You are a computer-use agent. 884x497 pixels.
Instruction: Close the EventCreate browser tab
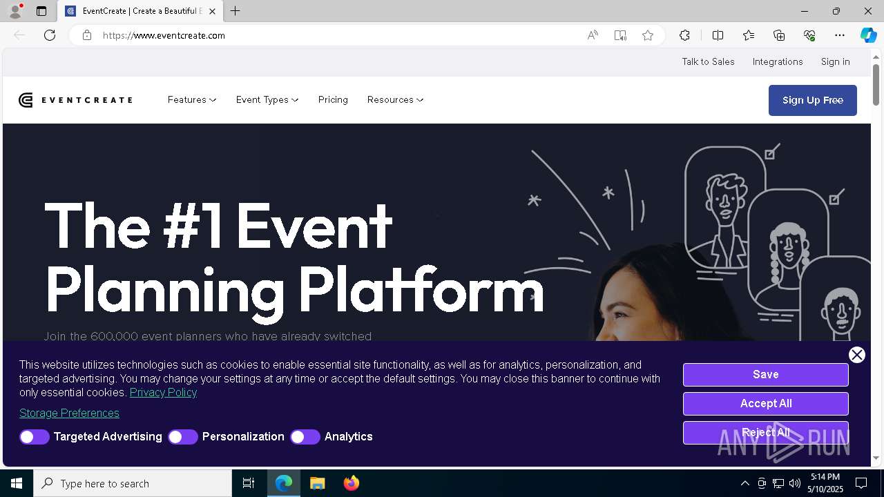coord(212,11)
